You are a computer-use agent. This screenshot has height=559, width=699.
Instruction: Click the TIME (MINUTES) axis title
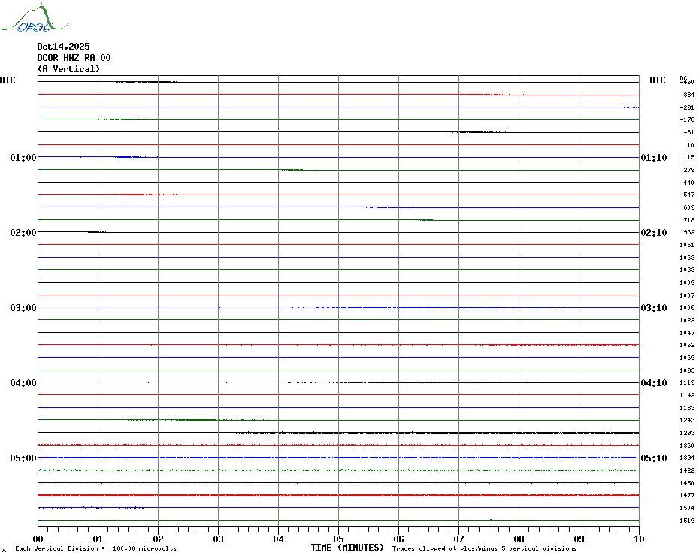coord(347,548)
